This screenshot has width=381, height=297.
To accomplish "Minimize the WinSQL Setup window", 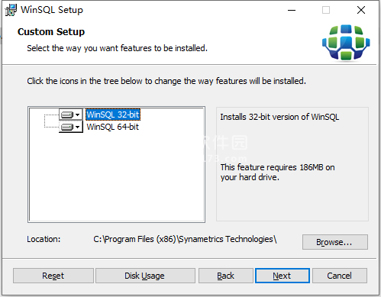I will (292, 10).
